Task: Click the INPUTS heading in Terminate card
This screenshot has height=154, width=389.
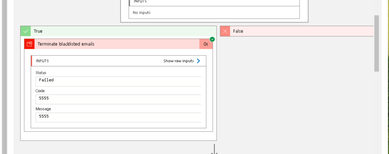Action: 42,61
